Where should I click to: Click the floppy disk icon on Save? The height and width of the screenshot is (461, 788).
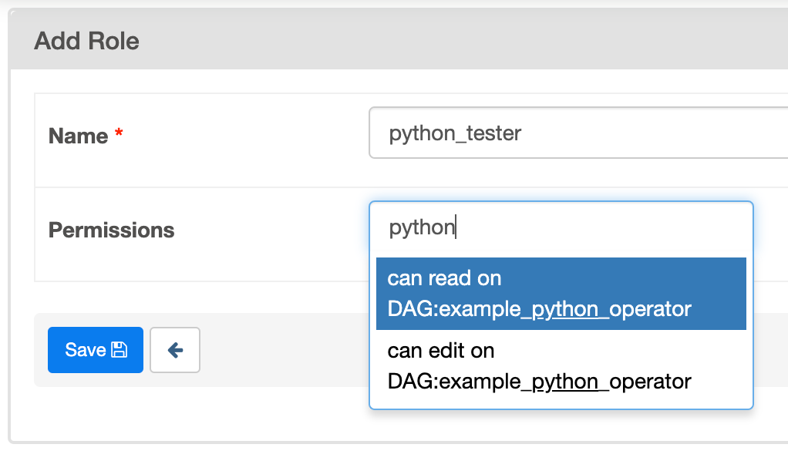pyautogui.click(x=119, y=350)
